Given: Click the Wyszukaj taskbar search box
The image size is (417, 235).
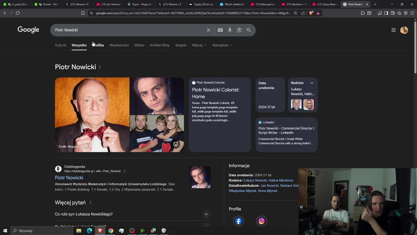Looking at the screenshot, I should (42, 230).
